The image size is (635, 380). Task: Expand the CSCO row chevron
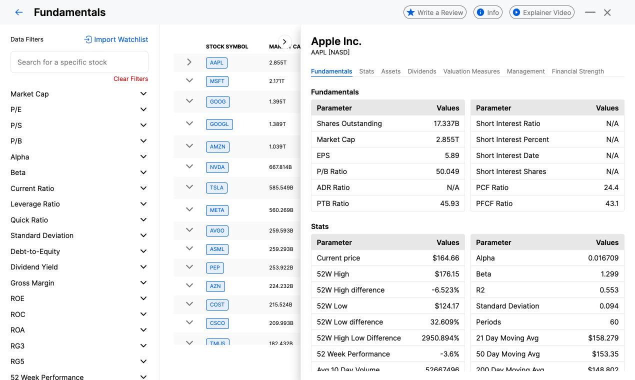[x=189, y=322]
